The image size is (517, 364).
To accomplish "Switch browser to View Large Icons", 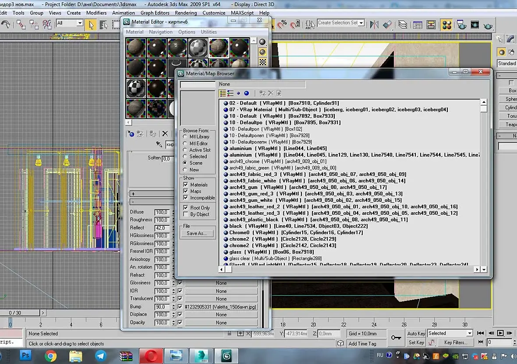I will point(246,94).
